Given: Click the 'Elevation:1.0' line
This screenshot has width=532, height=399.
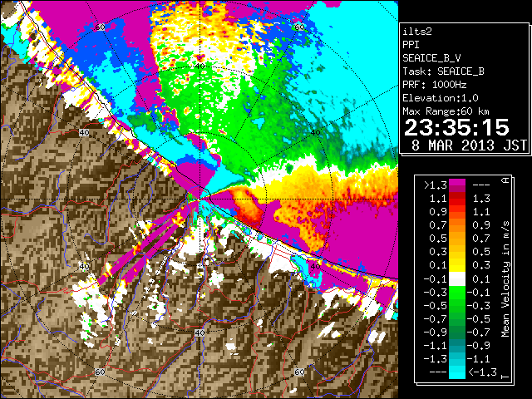Looking at the screenshot, I should [x=441, y=98].
